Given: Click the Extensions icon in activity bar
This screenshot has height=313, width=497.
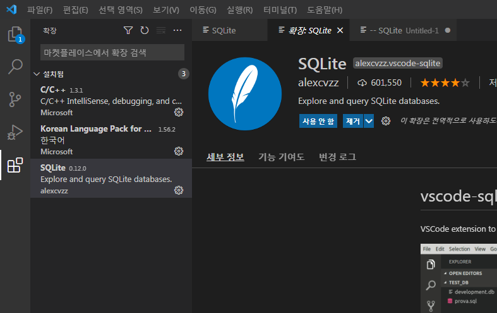Looking at the screenshot, I should pos(15,165).
